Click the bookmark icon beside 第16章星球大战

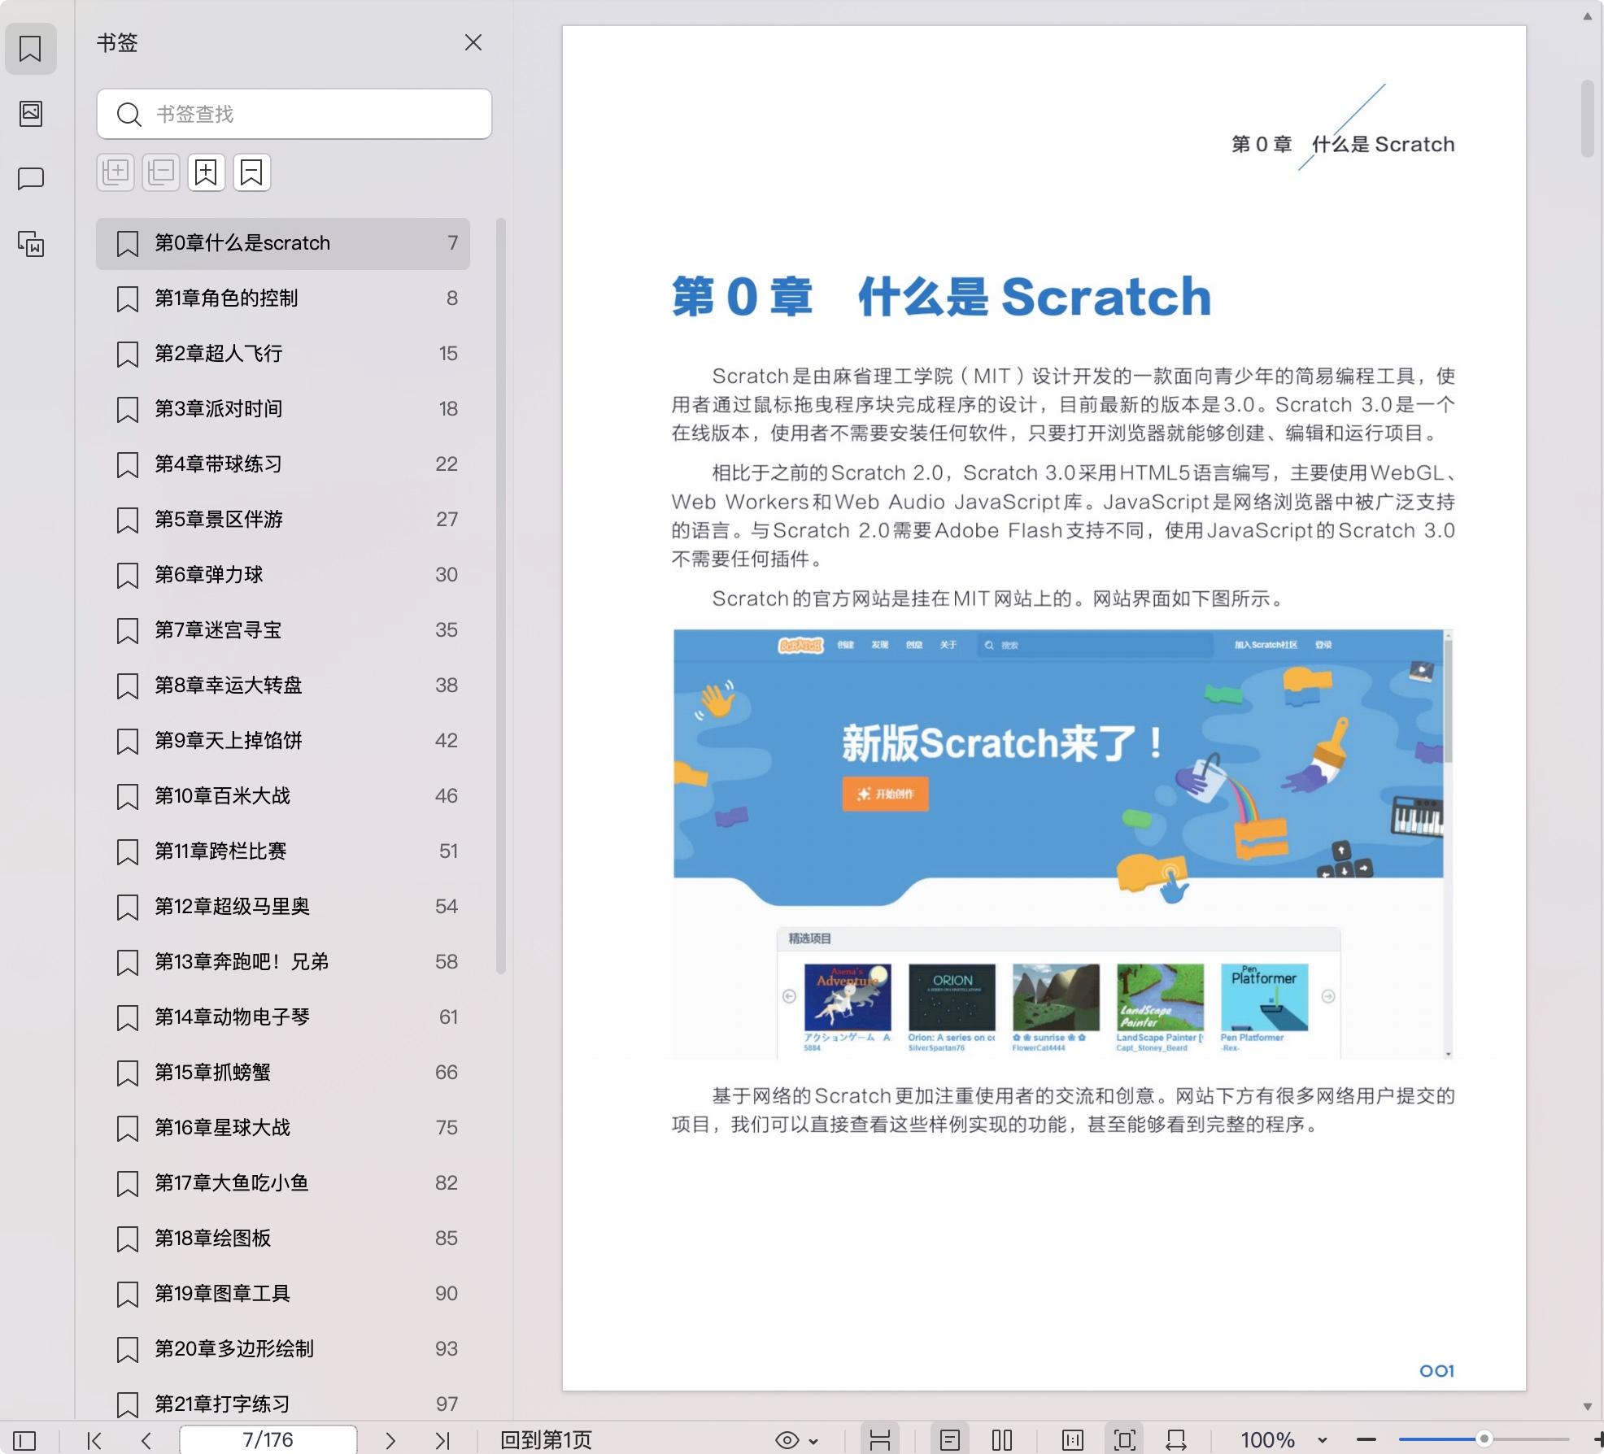pyautogui.click(x=127, y=1129)
